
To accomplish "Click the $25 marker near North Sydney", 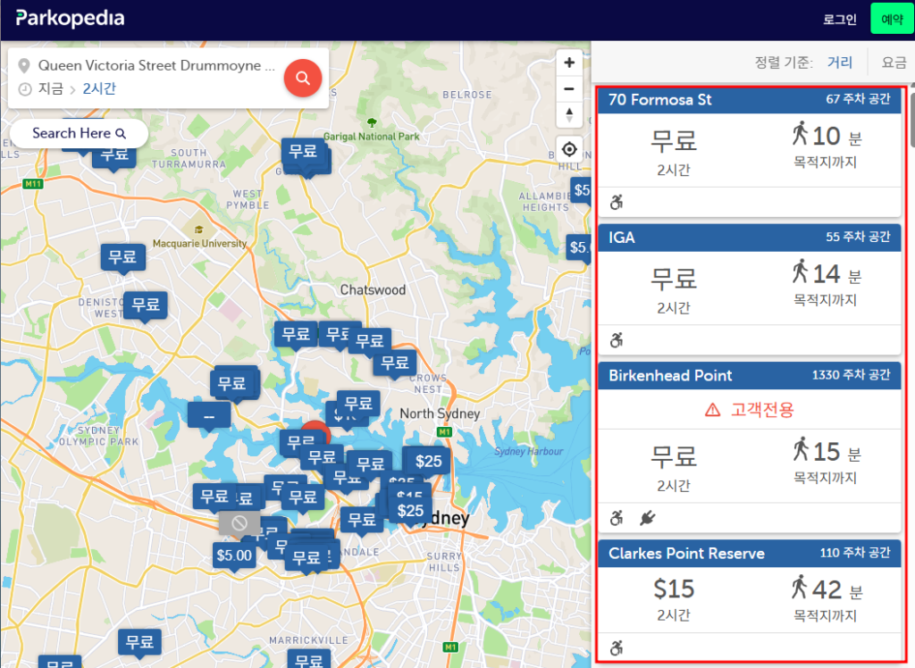I will click(x=428, y=462).
